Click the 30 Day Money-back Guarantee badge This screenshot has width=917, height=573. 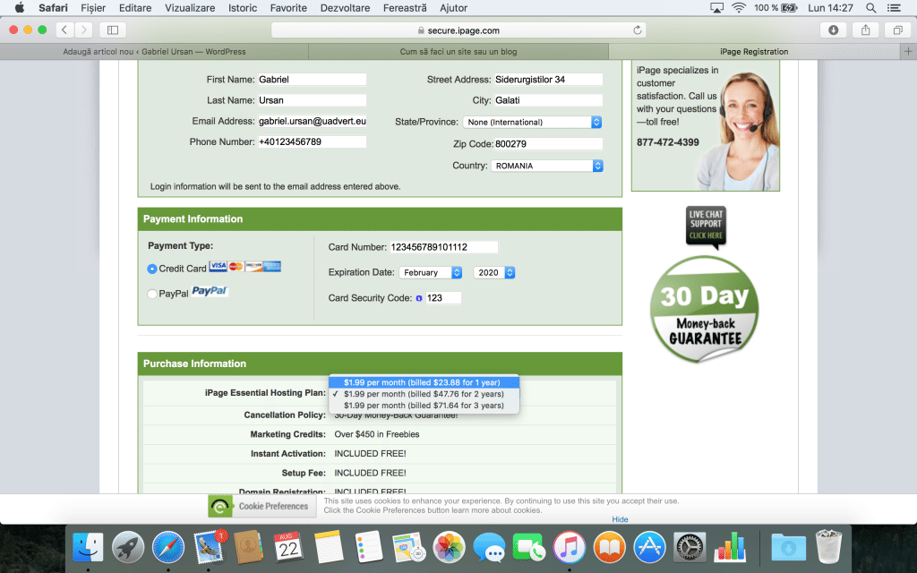click(x=704, y=309)
